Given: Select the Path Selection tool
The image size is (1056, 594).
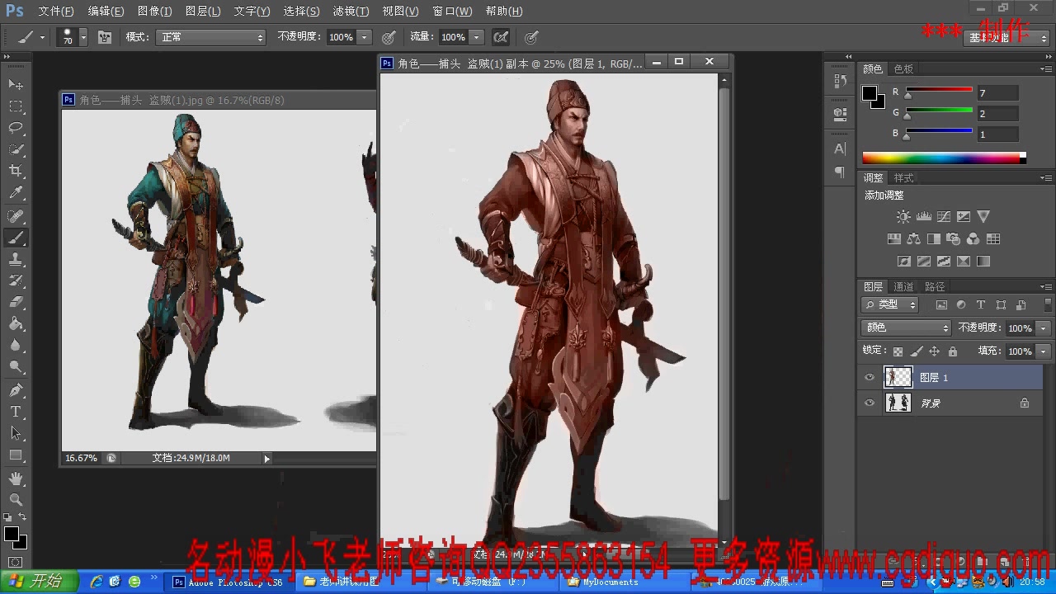Looking at the screenshot, I should [x=16, y=432].
